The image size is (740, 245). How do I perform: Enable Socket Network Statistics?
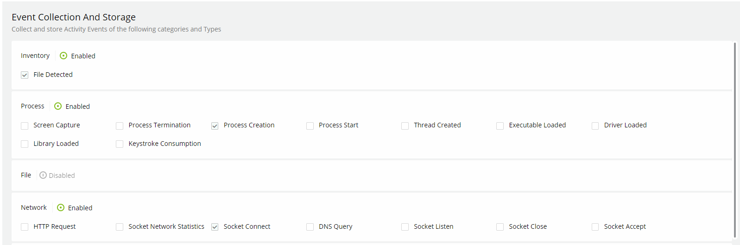pos(120,227)
